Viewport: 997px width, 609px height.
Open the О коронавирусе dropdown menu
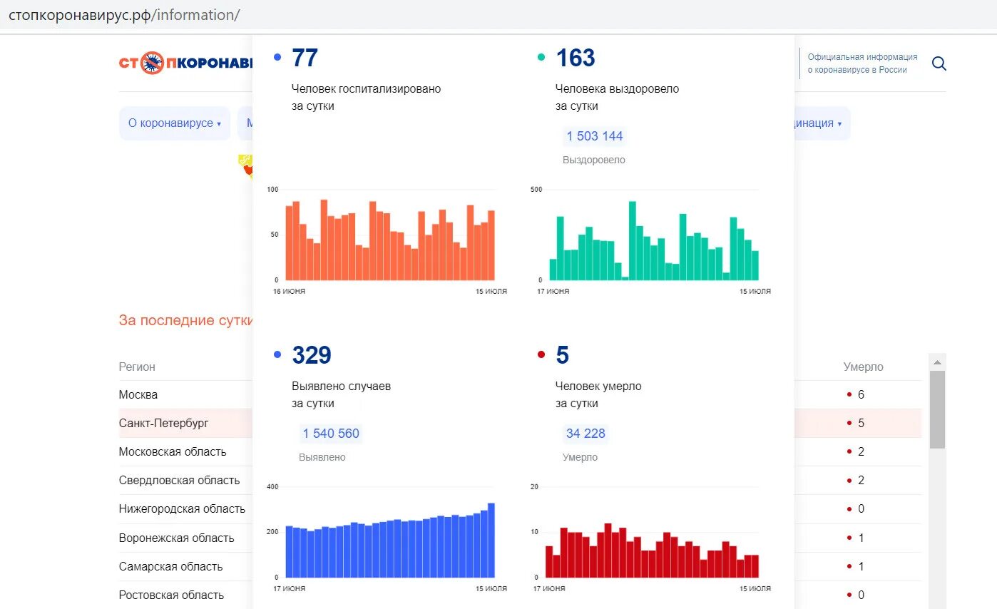175,123
